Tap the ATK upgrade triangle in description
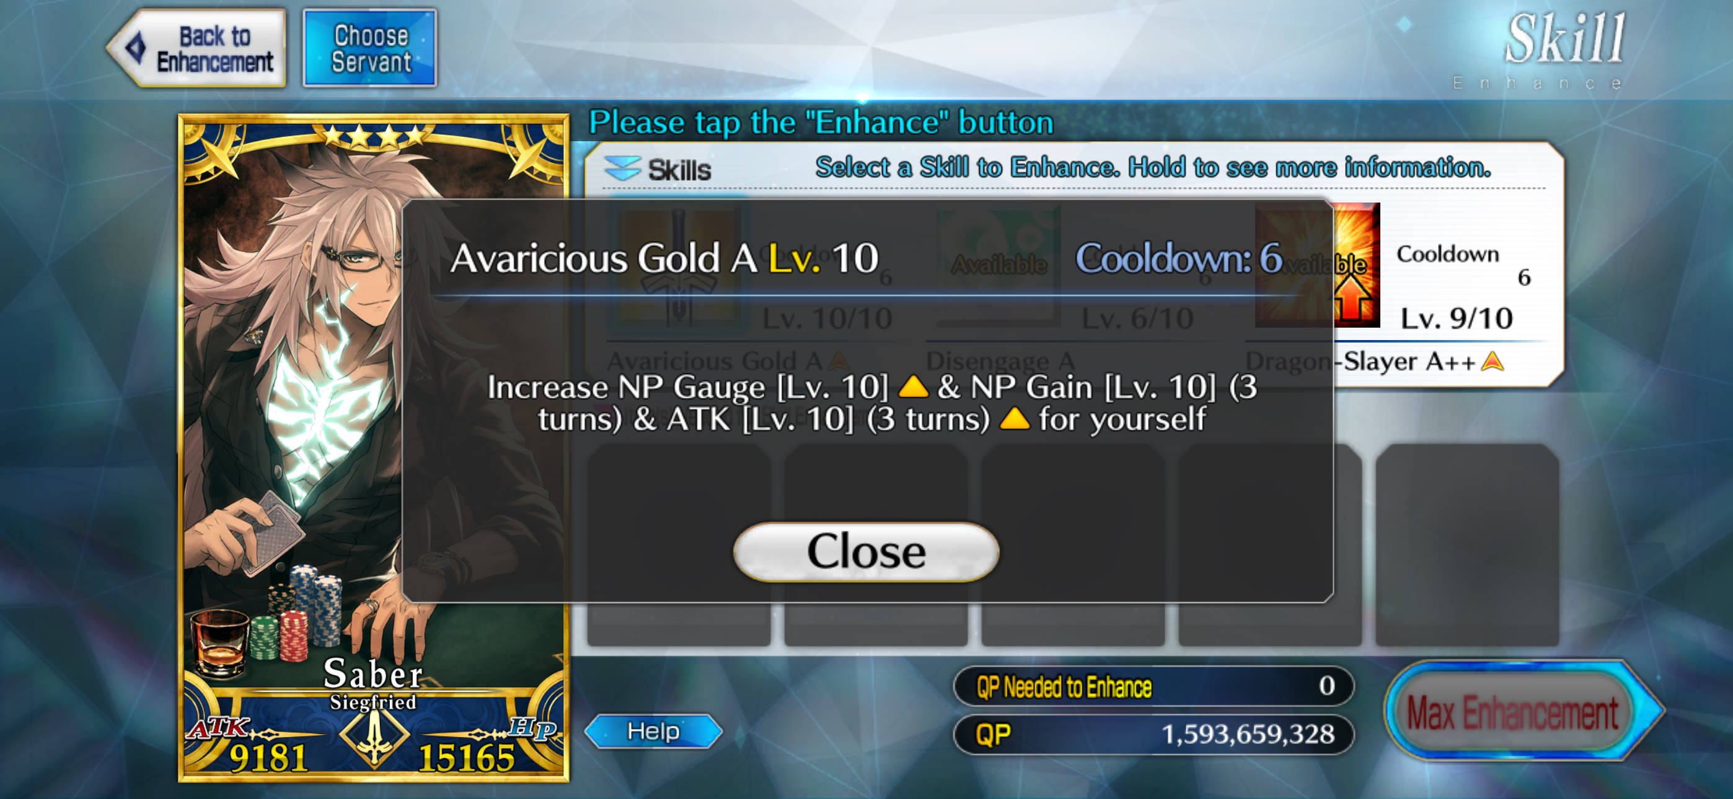 [1015, 419]
